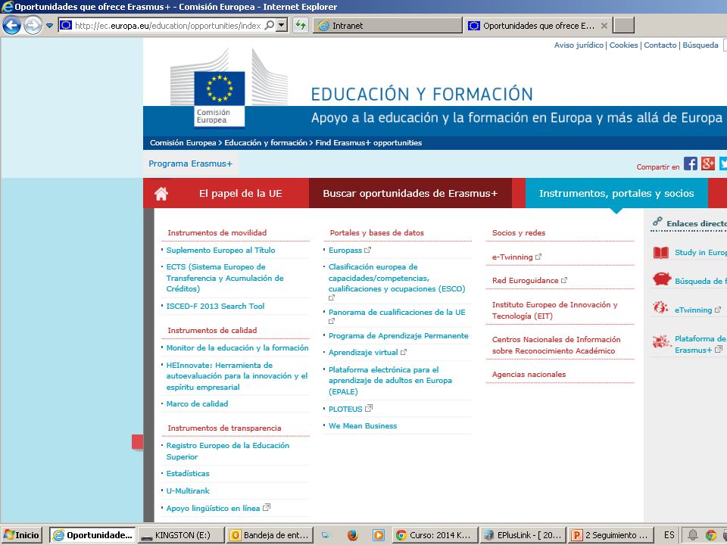Open the Contacto link
727x545 pixels.
660,45
